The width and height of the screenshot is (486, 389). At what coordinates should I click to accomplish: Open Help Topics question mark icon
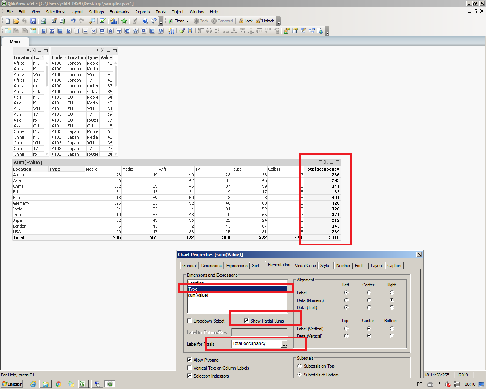pyautogui.click(x=145, y=21)
